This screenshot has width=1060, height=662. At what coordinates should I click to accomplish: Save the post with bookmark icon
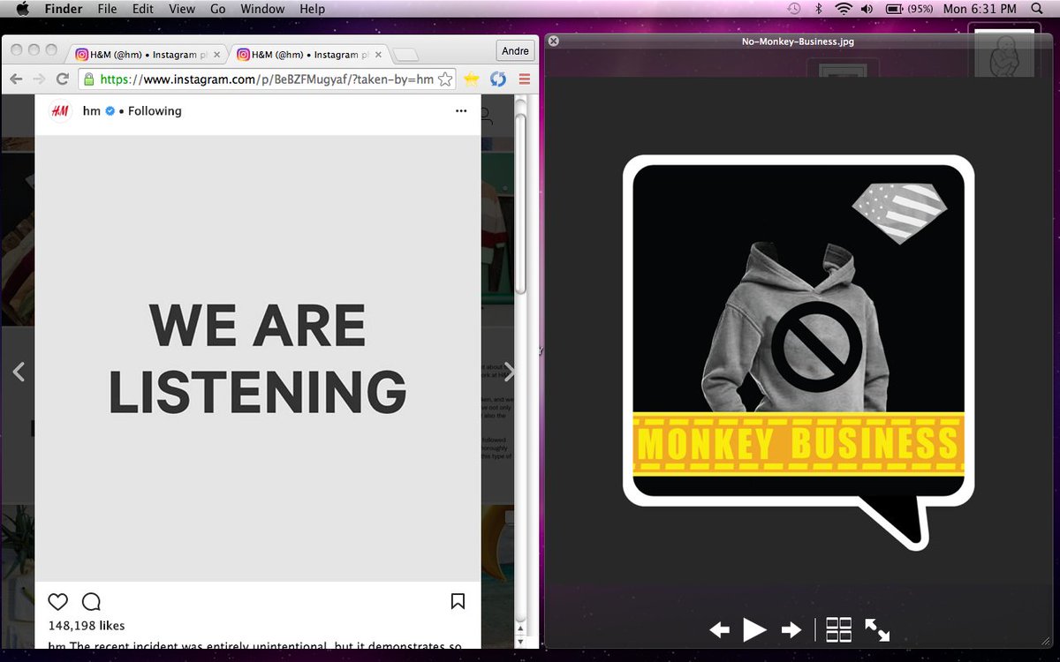point(458,602)
